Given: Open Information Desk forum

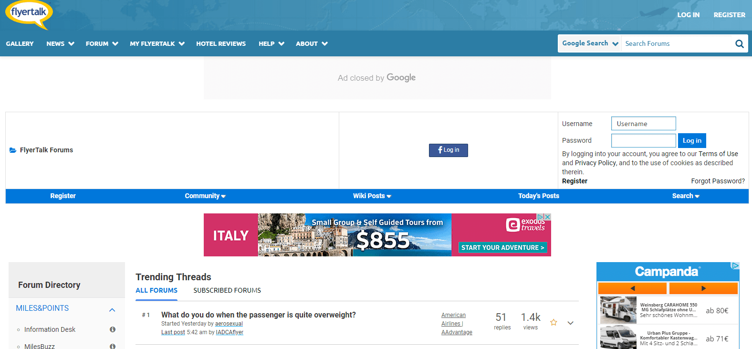Looking at the screenshot, I should click(x=50, y=329).
